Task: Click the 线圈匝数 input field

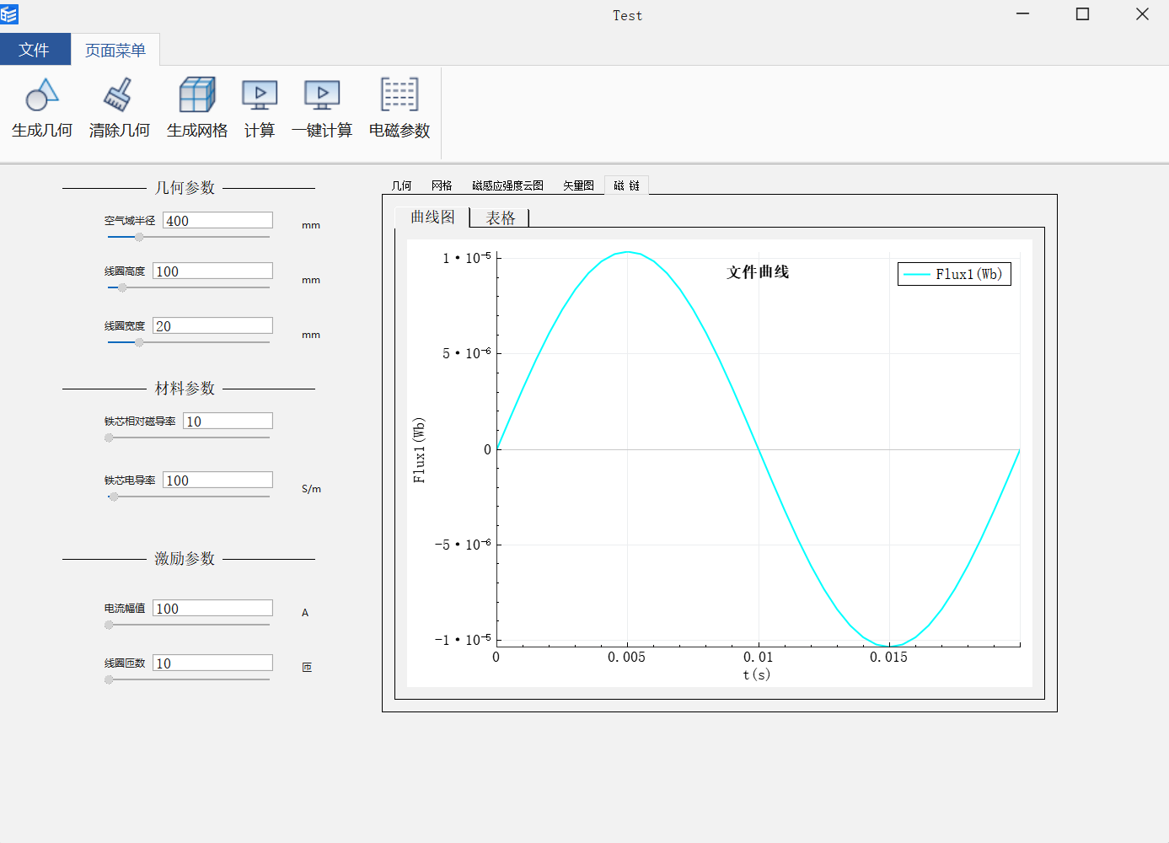Action: tap(213, 663)
